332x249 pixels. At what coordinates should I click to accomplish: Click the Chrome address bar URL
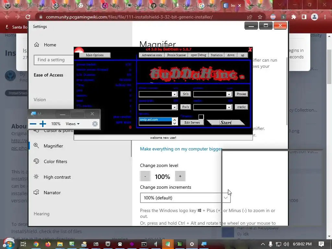[129, 17]
